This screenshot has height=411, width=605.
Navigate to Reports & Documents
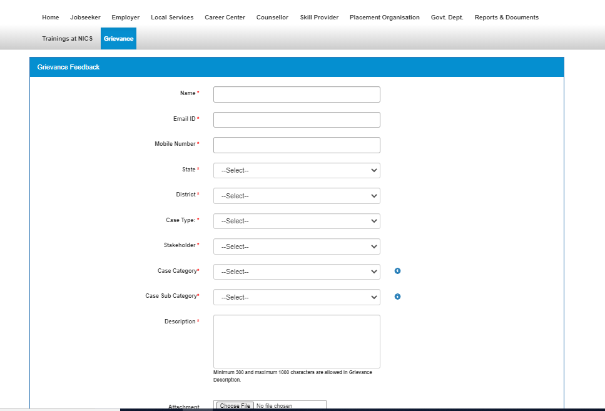pyautogui.click(x=506, y=18)
